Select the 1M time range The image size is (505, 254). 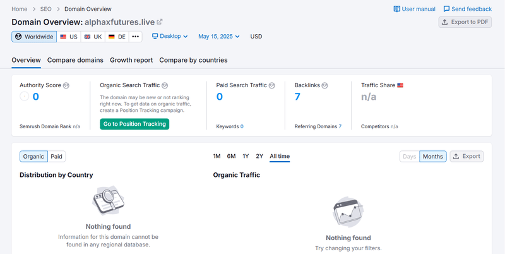(x=217, y=156)
